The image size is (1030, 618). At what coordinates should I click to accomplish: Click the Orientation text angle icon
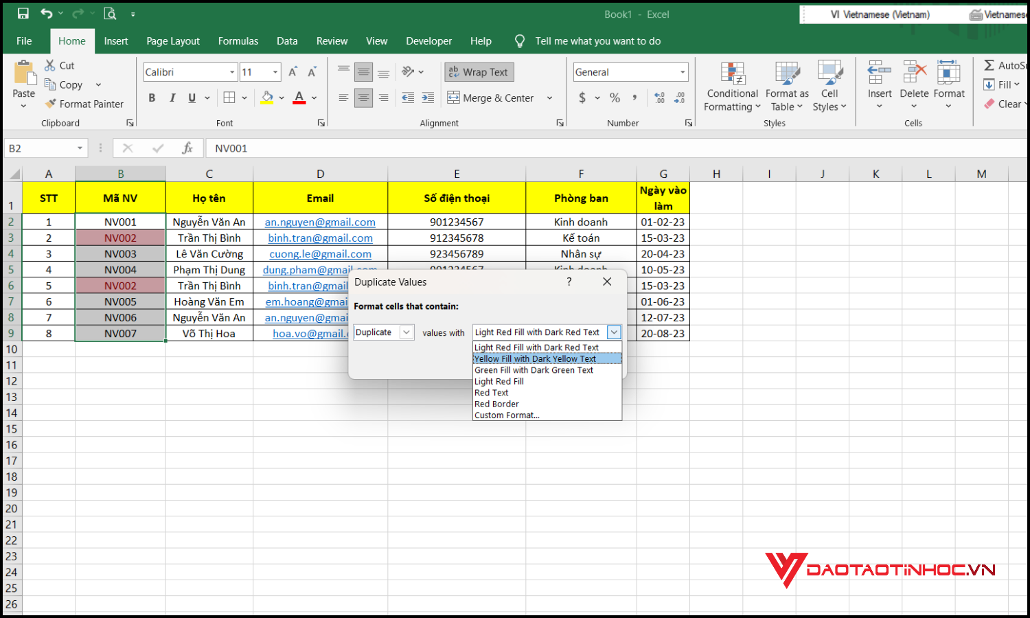pos(408,71)
